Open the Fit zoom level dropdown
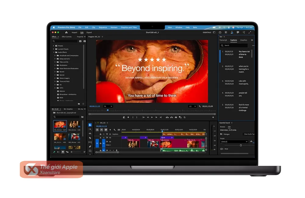This screenshot has height=198, width=305. pos(108,106)
